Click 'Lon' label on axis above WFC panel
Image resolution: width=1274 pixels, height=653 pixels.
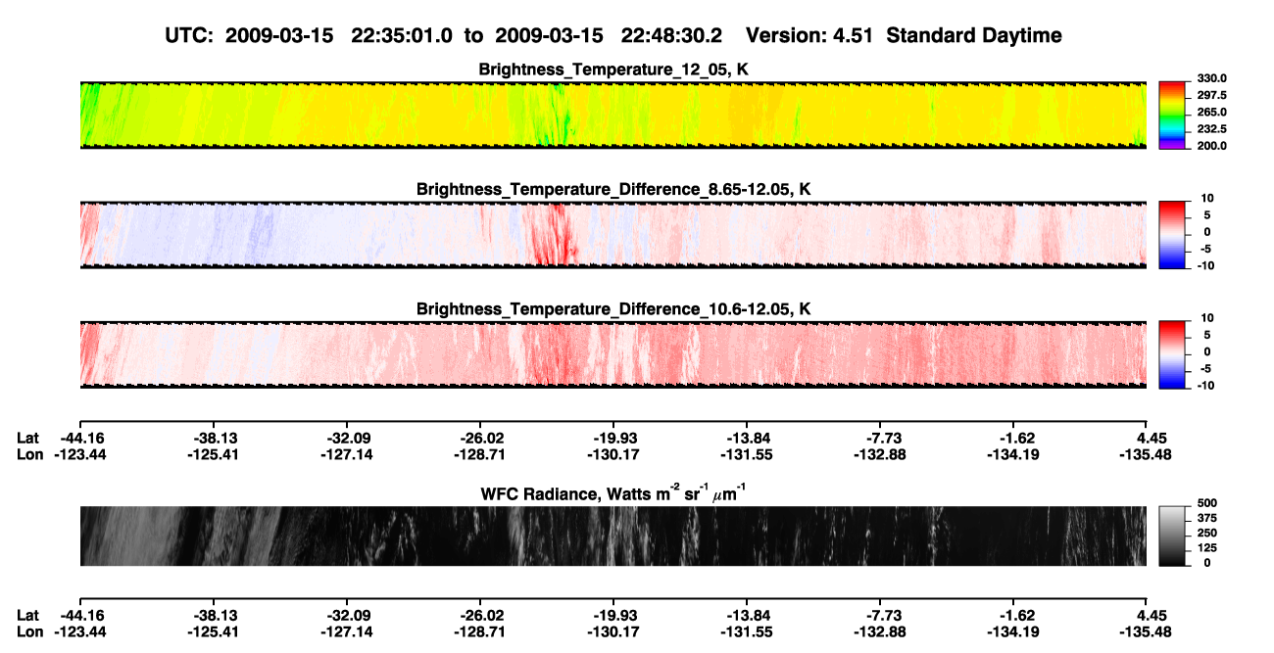29,454
